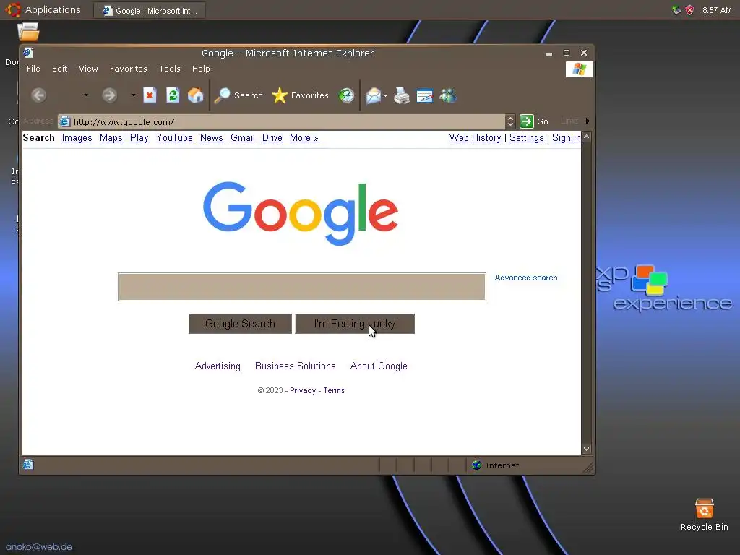Click the 8:57 AM clock
Viewport: 740px width, 555px height.
(x=717, y=10)
